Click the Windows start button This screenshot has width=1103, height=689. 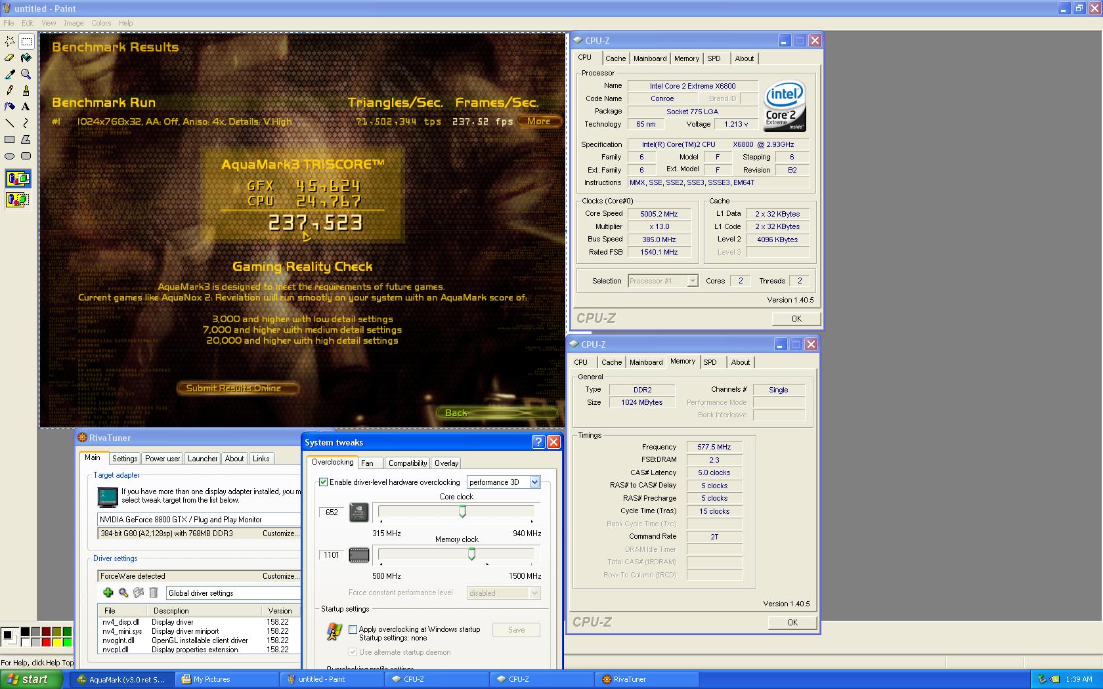click(31, 679)
